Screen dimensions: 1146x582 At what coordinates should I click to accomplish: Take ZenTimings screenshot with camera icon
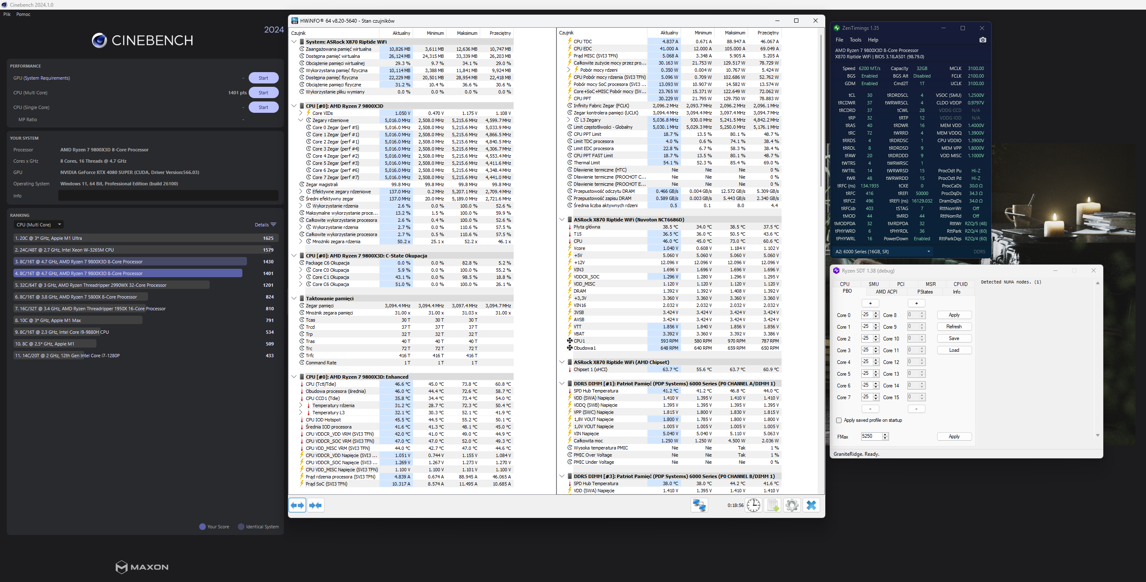983,40
